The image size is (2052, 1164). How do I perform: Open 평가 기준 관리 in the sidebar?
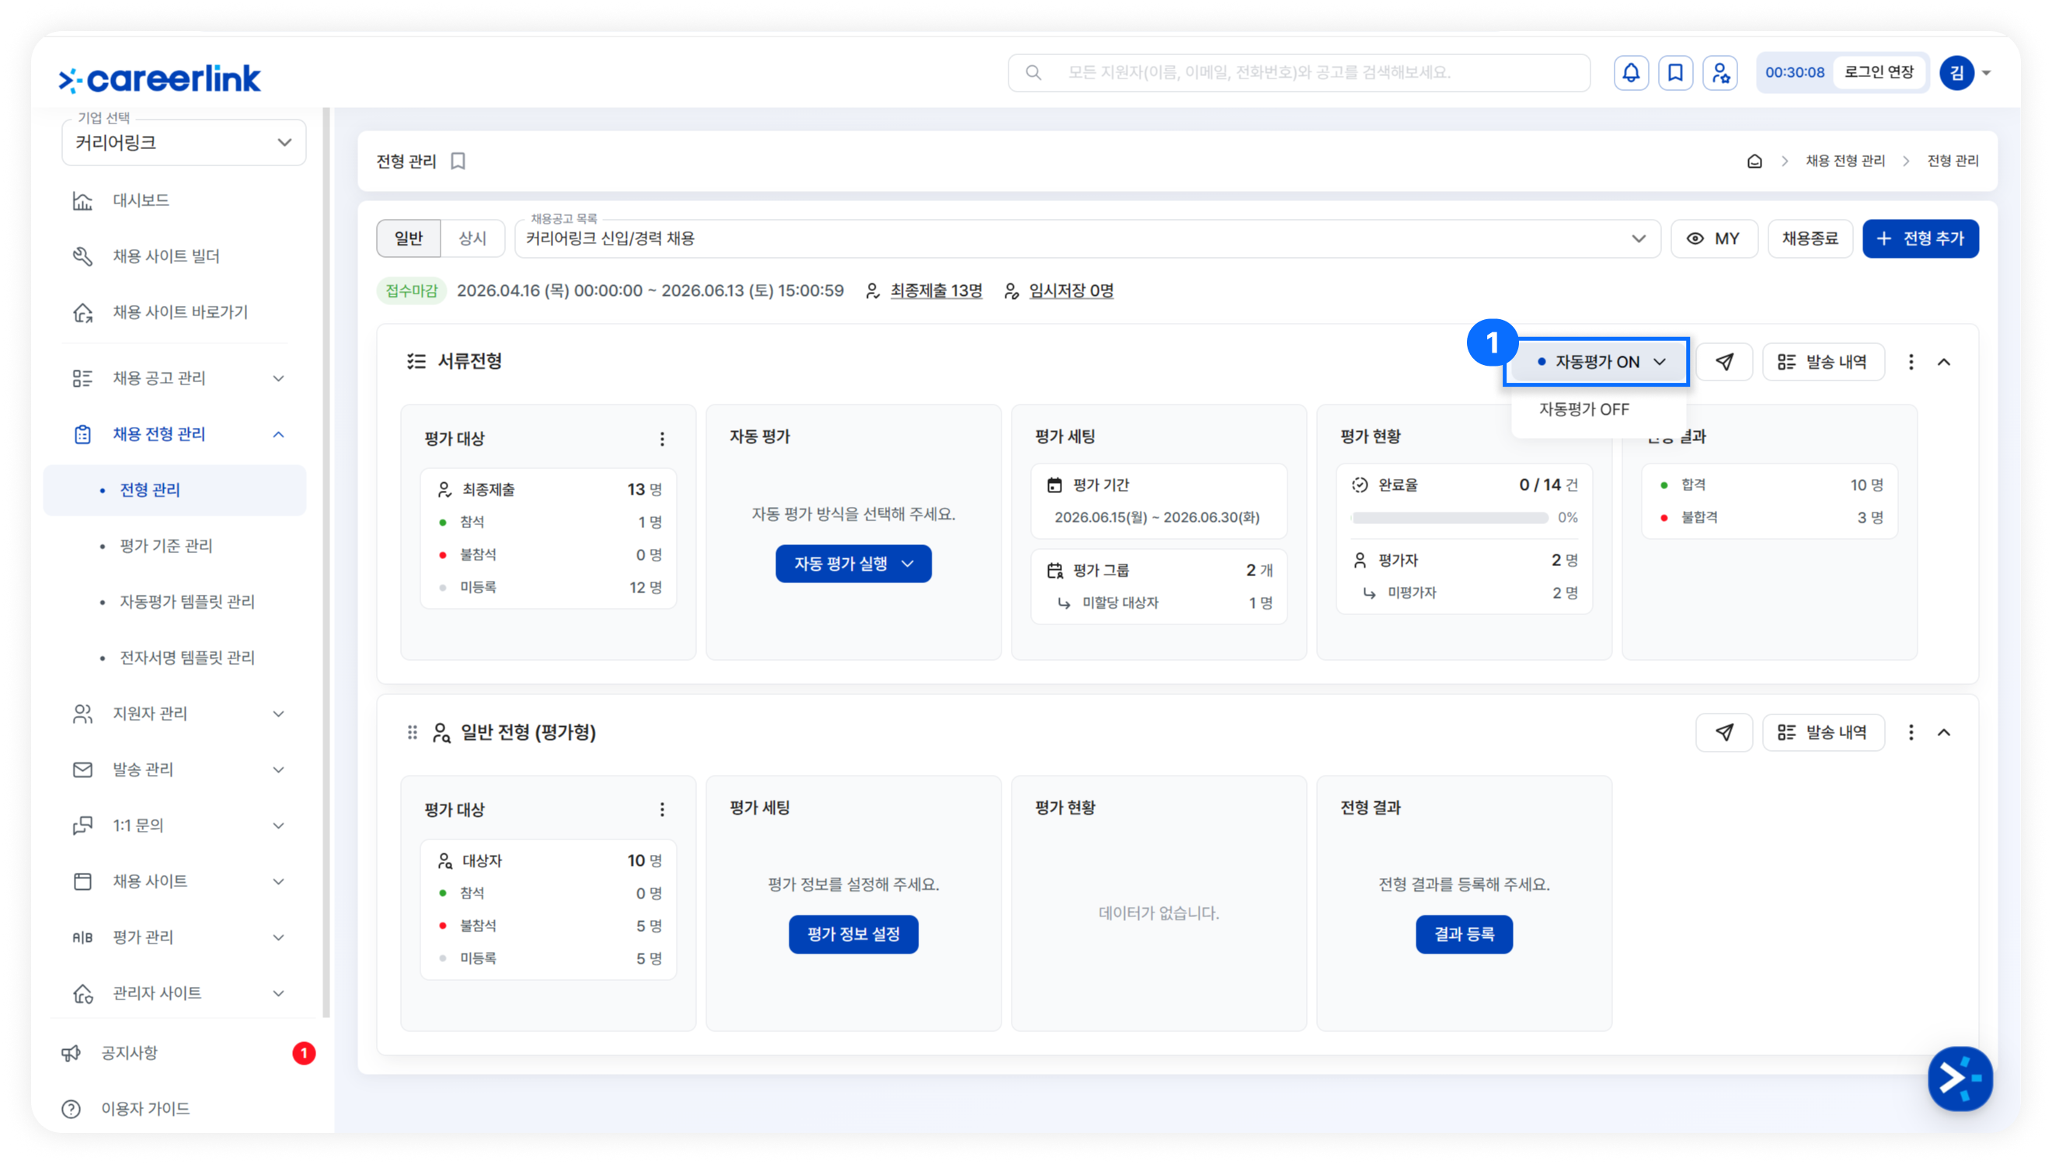point(165,546)
